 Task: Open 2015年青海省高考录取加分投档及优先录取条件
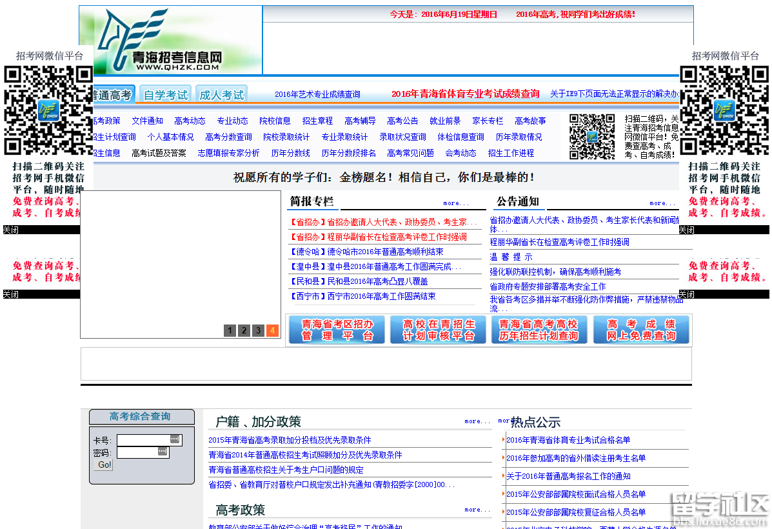click(290, 441)
